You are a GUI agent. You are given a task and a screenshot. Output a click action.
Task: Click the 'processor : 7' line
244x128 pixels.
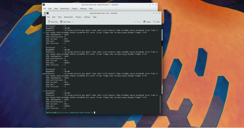pyautogui.click(x=56, y=91)
